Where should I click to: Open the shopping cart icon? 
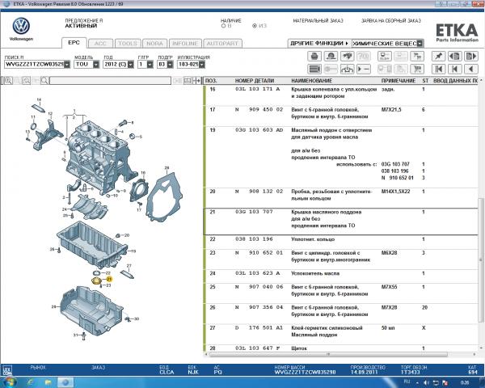[x=417, y=69]
